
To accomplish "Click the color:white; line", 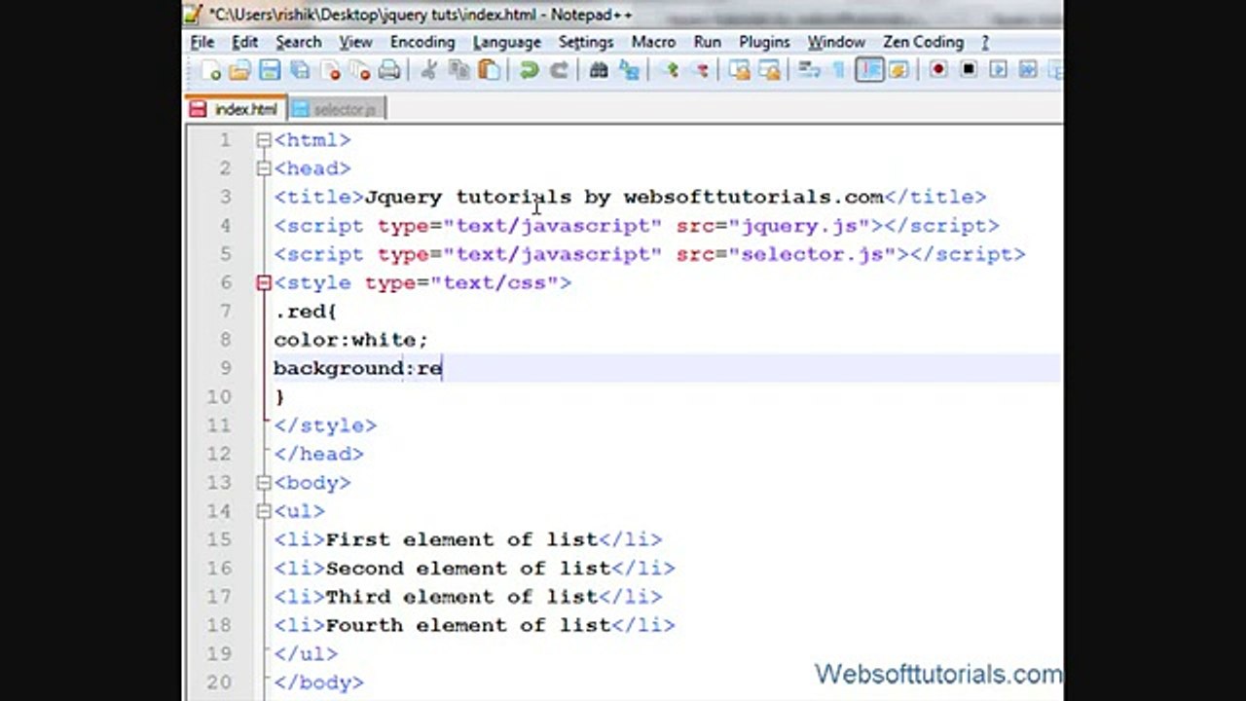I will 350,340.
